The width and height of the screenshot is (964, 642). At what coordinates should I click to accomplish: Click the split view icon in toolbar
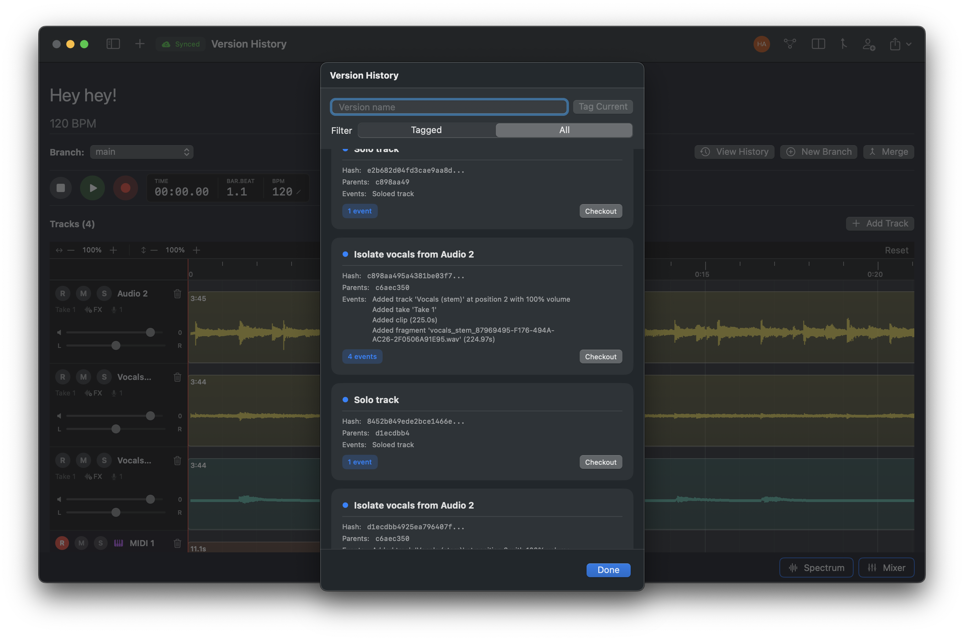coord(818,44)
